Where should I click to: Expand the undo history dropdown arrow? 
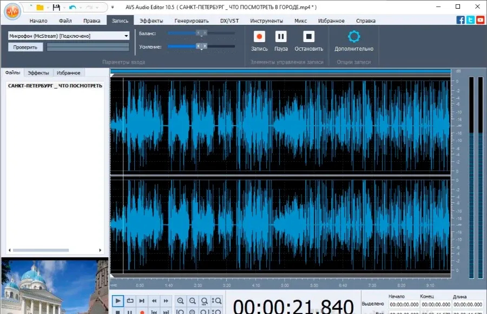point(81,8)
